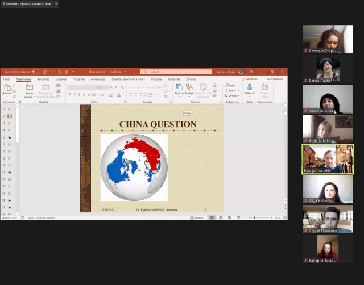
Task: Click the Bendrinti share button
Action: click(x=250, y=79)
